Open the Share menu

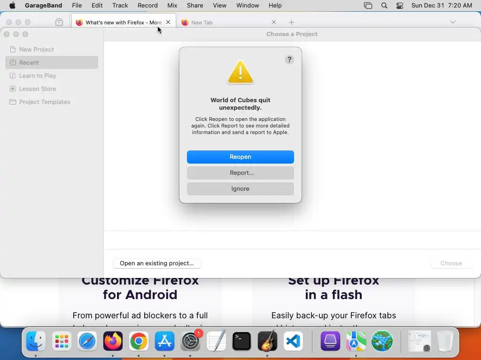click(195, 5)
